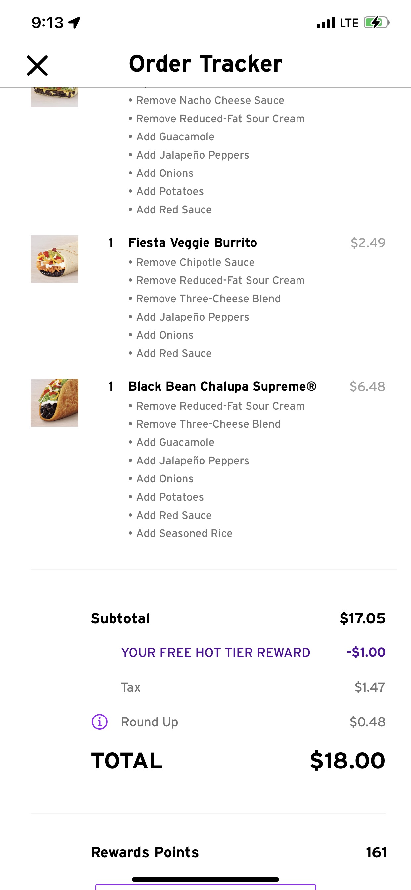
Task: Tap the Order Tracker header title
Action: pyautogui.click(x=206, y=64)
